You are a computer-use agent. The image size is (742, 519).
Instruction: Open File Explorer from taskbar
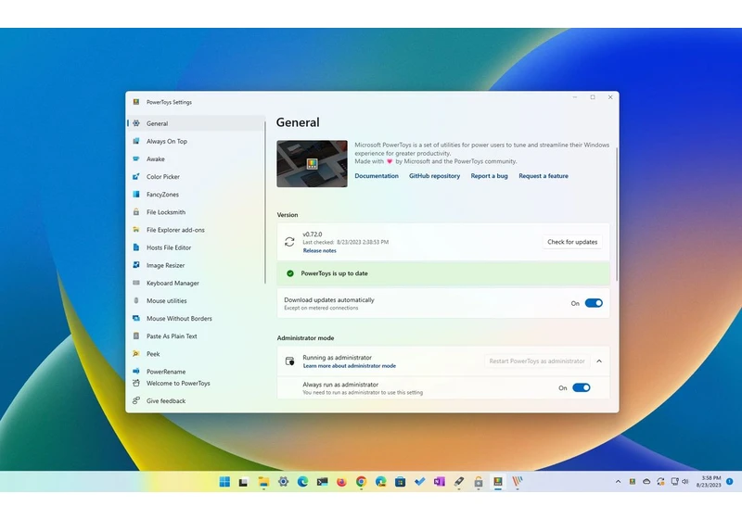point(263,482)
